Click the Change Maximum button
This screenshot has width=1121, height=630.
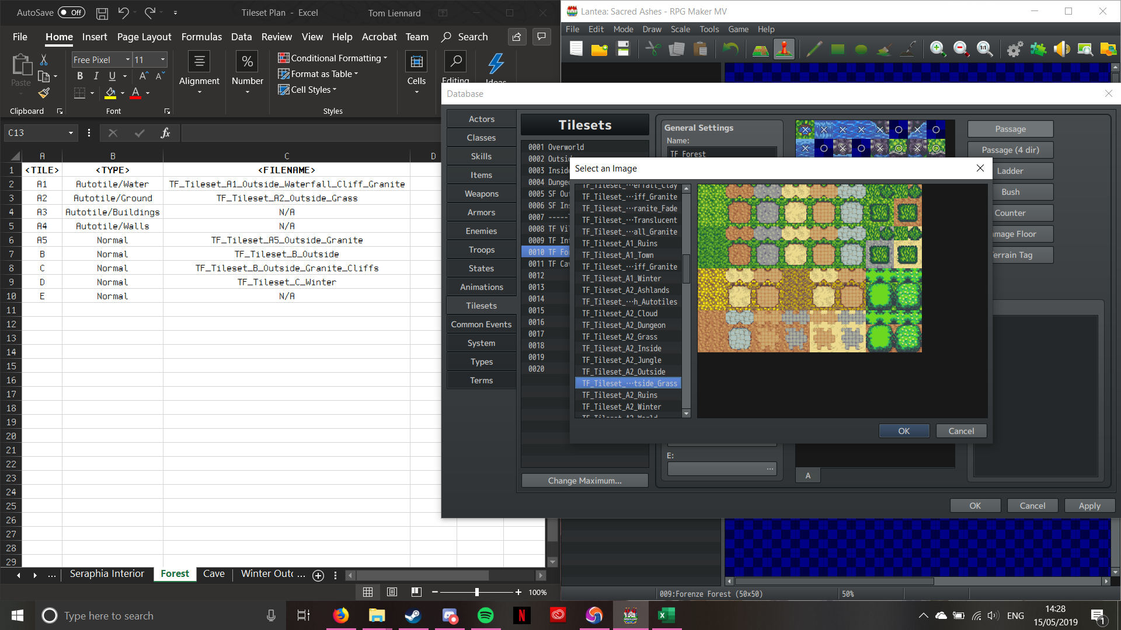tap(584, 481)
